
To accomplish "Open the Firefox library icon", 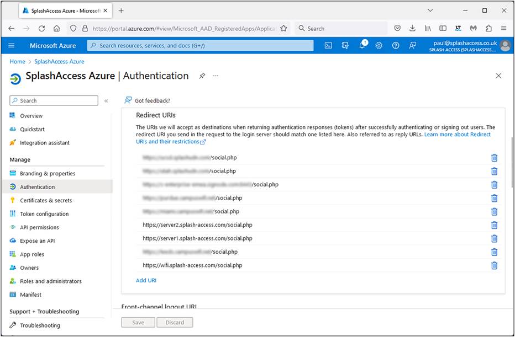I will click(428, 29).
